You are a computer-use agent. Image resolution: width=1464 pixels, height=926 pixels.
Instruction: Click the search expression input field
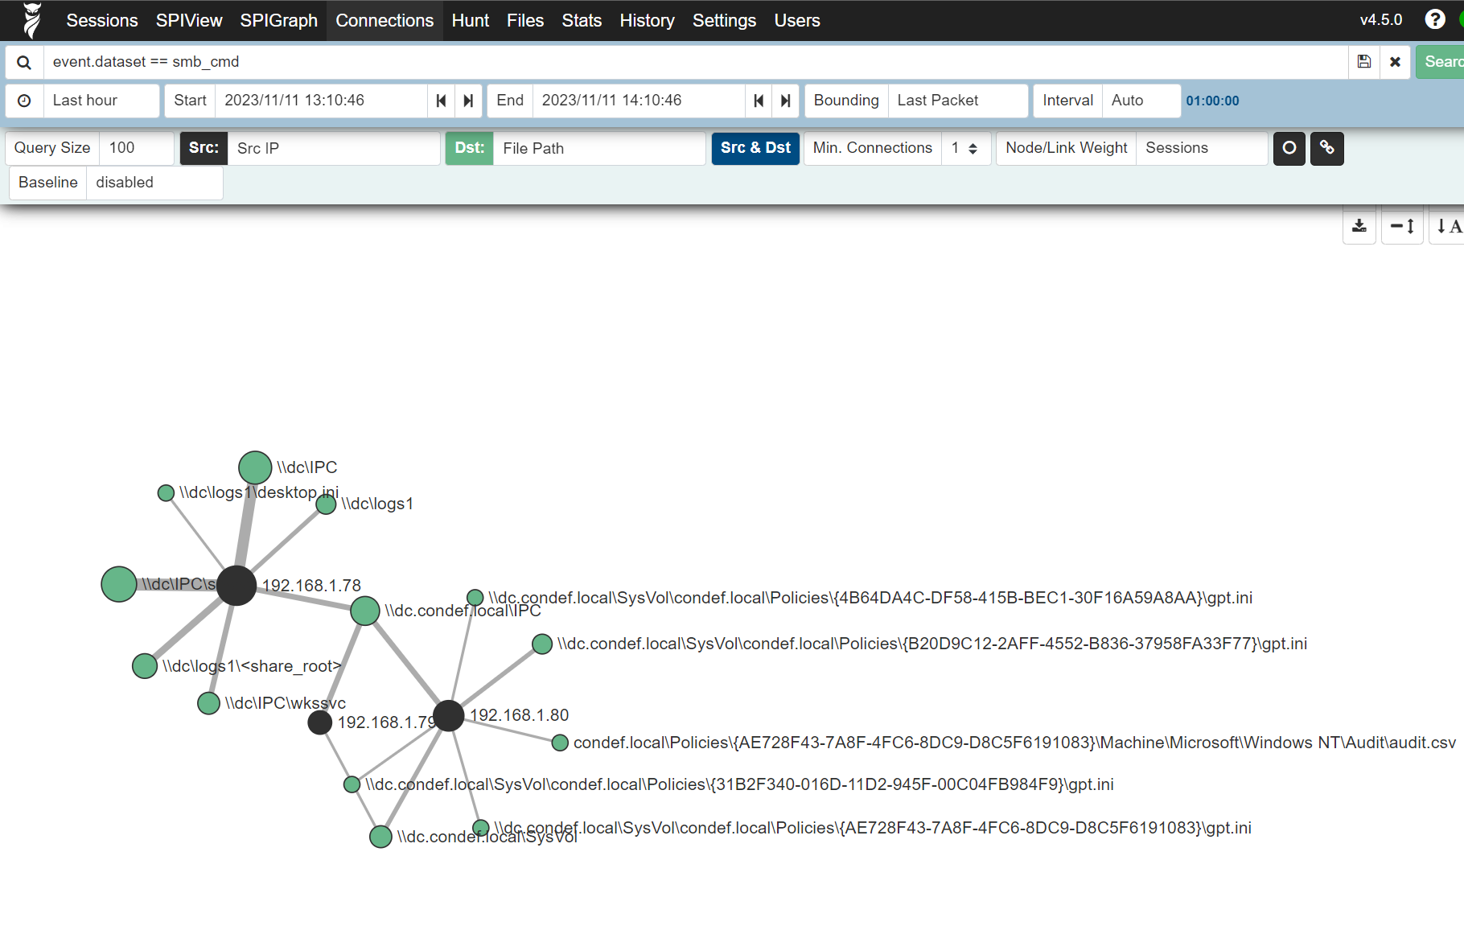(692, 62)
